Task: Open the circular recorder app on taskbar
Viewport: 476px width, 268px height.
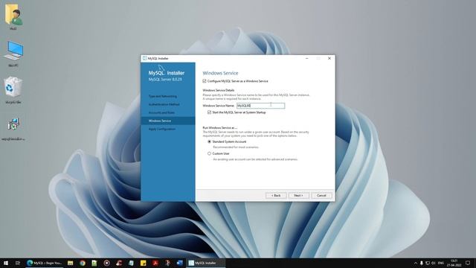Action: click(106, 263)
